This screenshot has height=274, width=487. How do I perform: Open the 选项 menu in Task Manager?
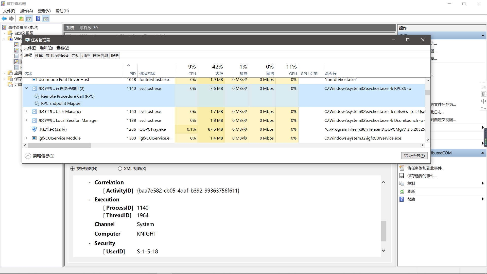coord(46,48)
